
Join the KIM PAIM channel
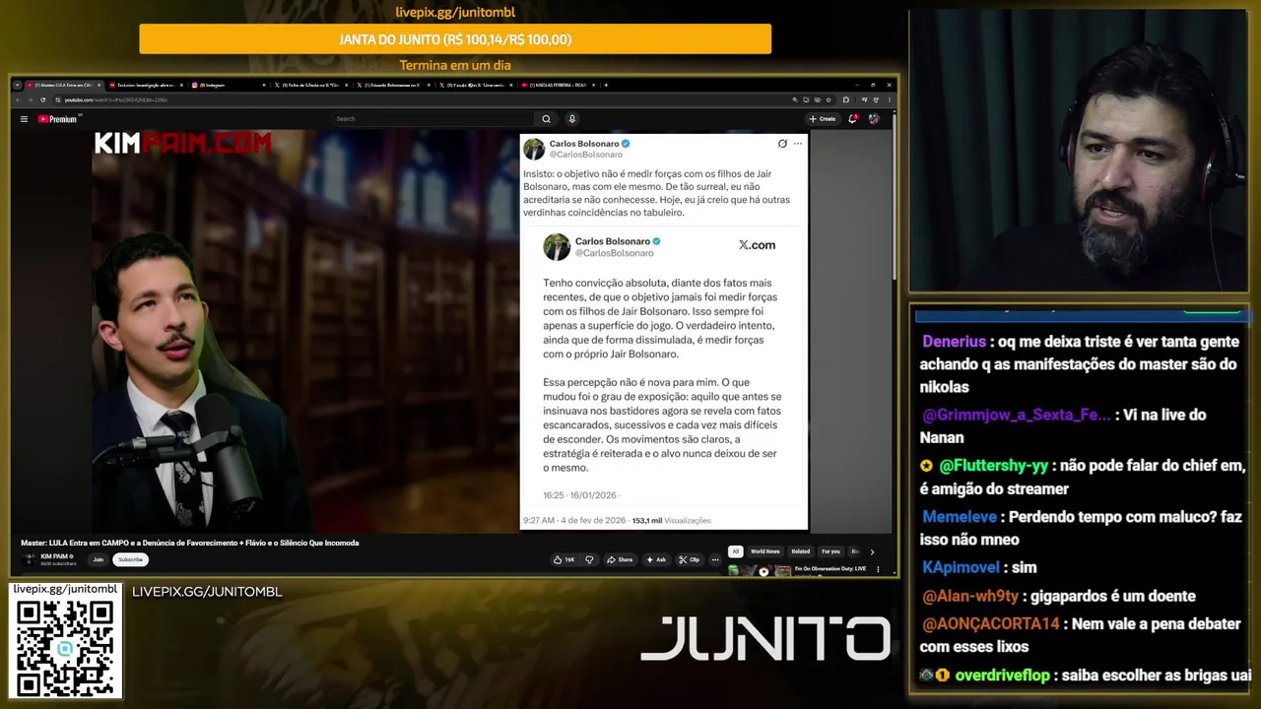(98, 559)
